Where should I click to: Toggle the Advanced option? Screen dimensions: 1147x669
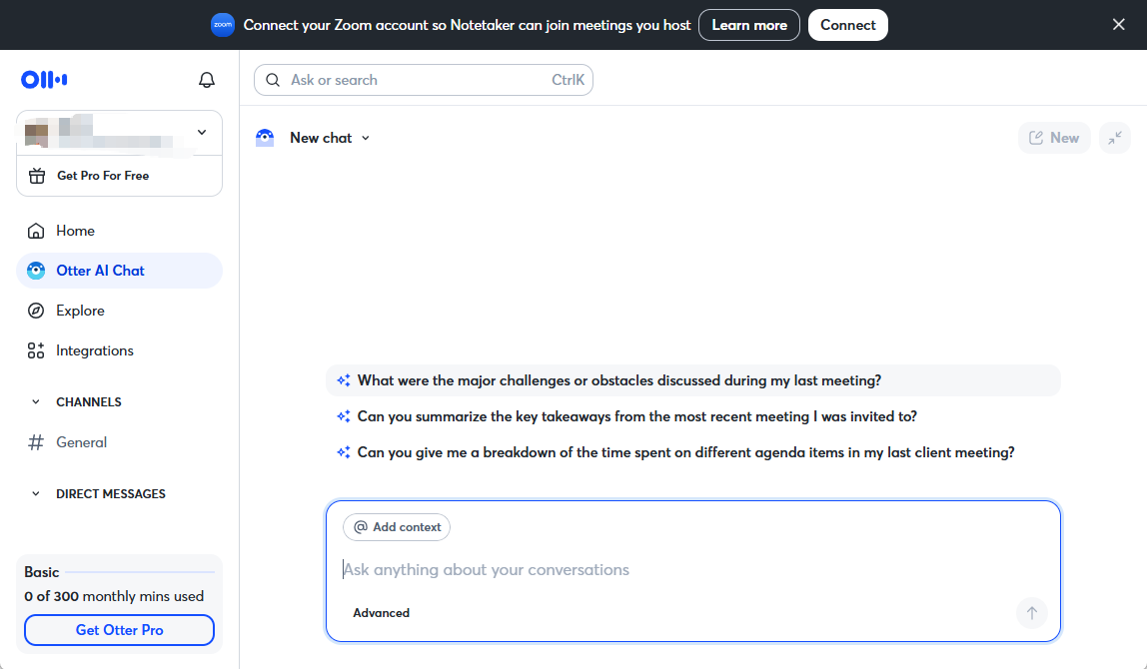(x=381, y=613)
